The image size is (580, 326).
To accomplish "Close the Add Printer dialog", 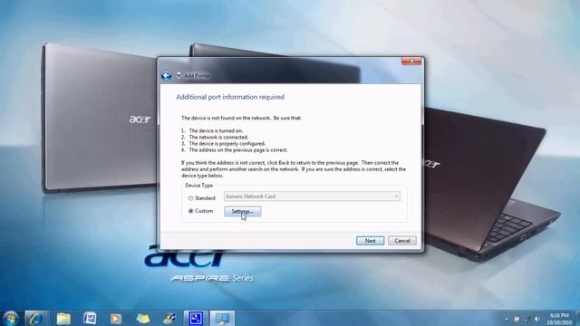I will click(411, 61).
